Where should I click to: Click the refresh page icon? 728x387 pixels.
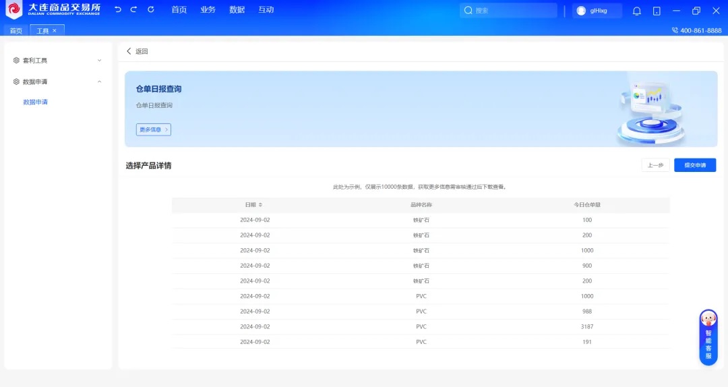[150, 10]
